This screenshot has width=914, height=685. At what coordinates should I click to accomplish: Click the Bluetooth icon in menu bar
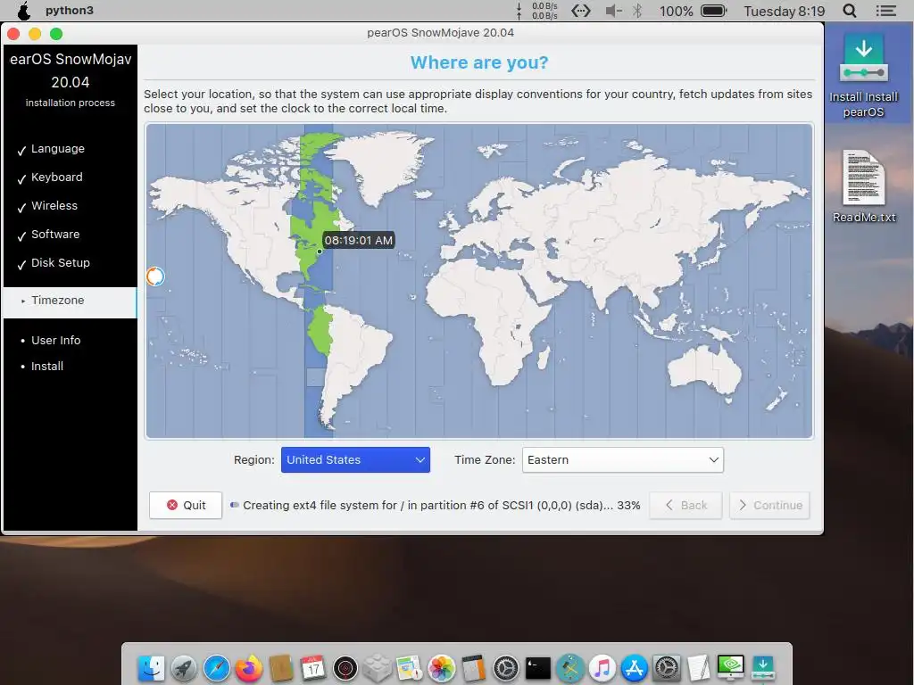click(637, 11)
